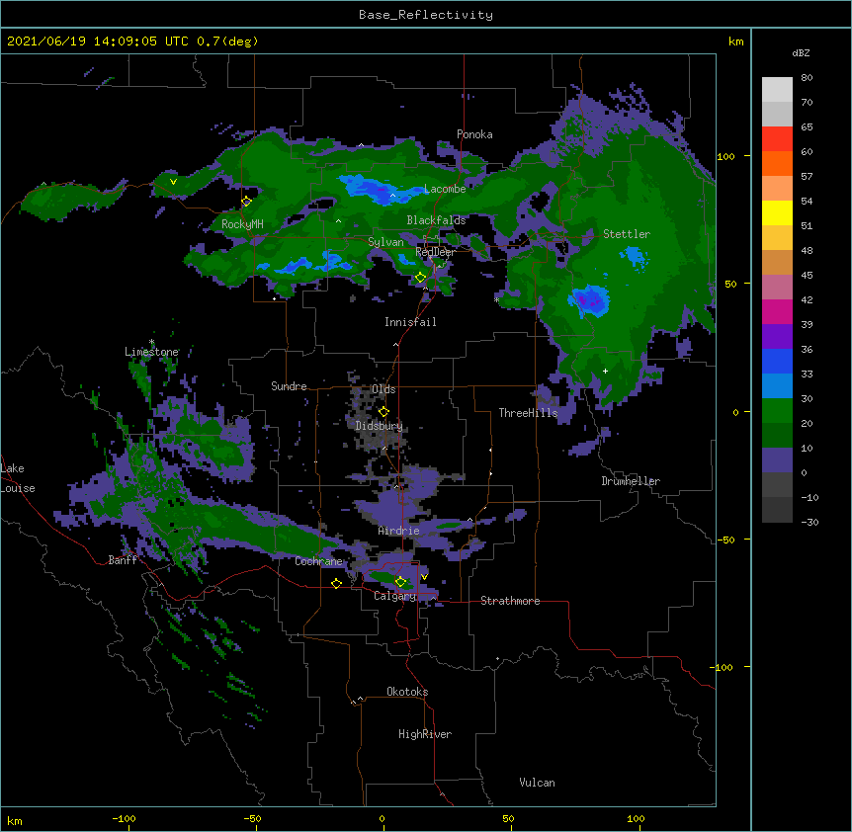
Task: Click the RedDeer label
Action: (435, 252)
